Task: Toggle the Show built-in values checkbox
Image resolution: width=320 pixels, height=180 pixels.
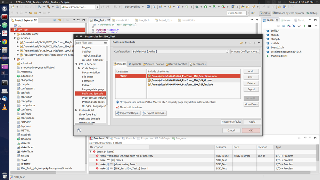Action: (117, 107)
